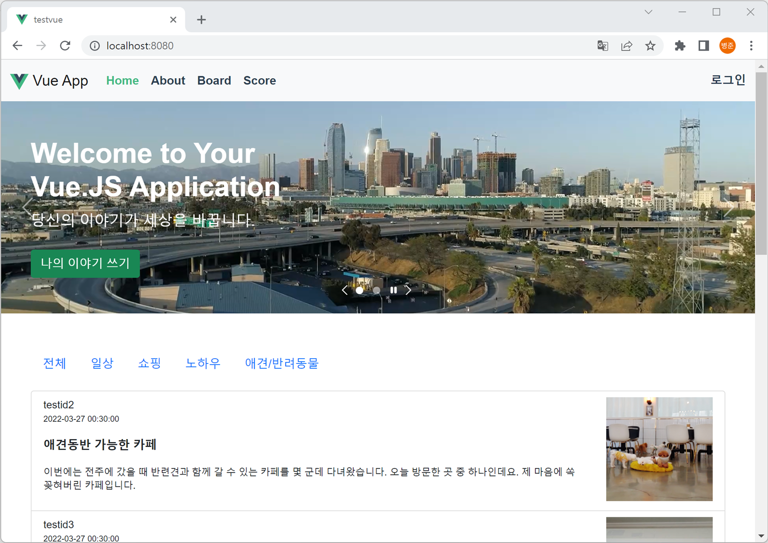Screen dimensions: 768x543
Task: Click the page's vertical scrollbar thumb
Action: tap(761, 164)
